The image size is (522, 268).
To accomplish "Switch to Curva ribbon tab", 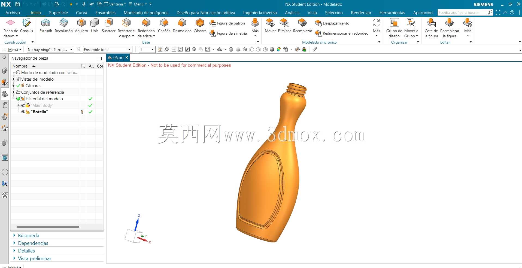I will pos(81,13).
